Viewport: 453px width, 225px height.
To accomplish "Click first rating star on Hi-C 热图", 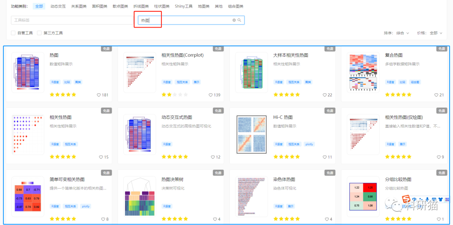I will click(x=276, y=157).
